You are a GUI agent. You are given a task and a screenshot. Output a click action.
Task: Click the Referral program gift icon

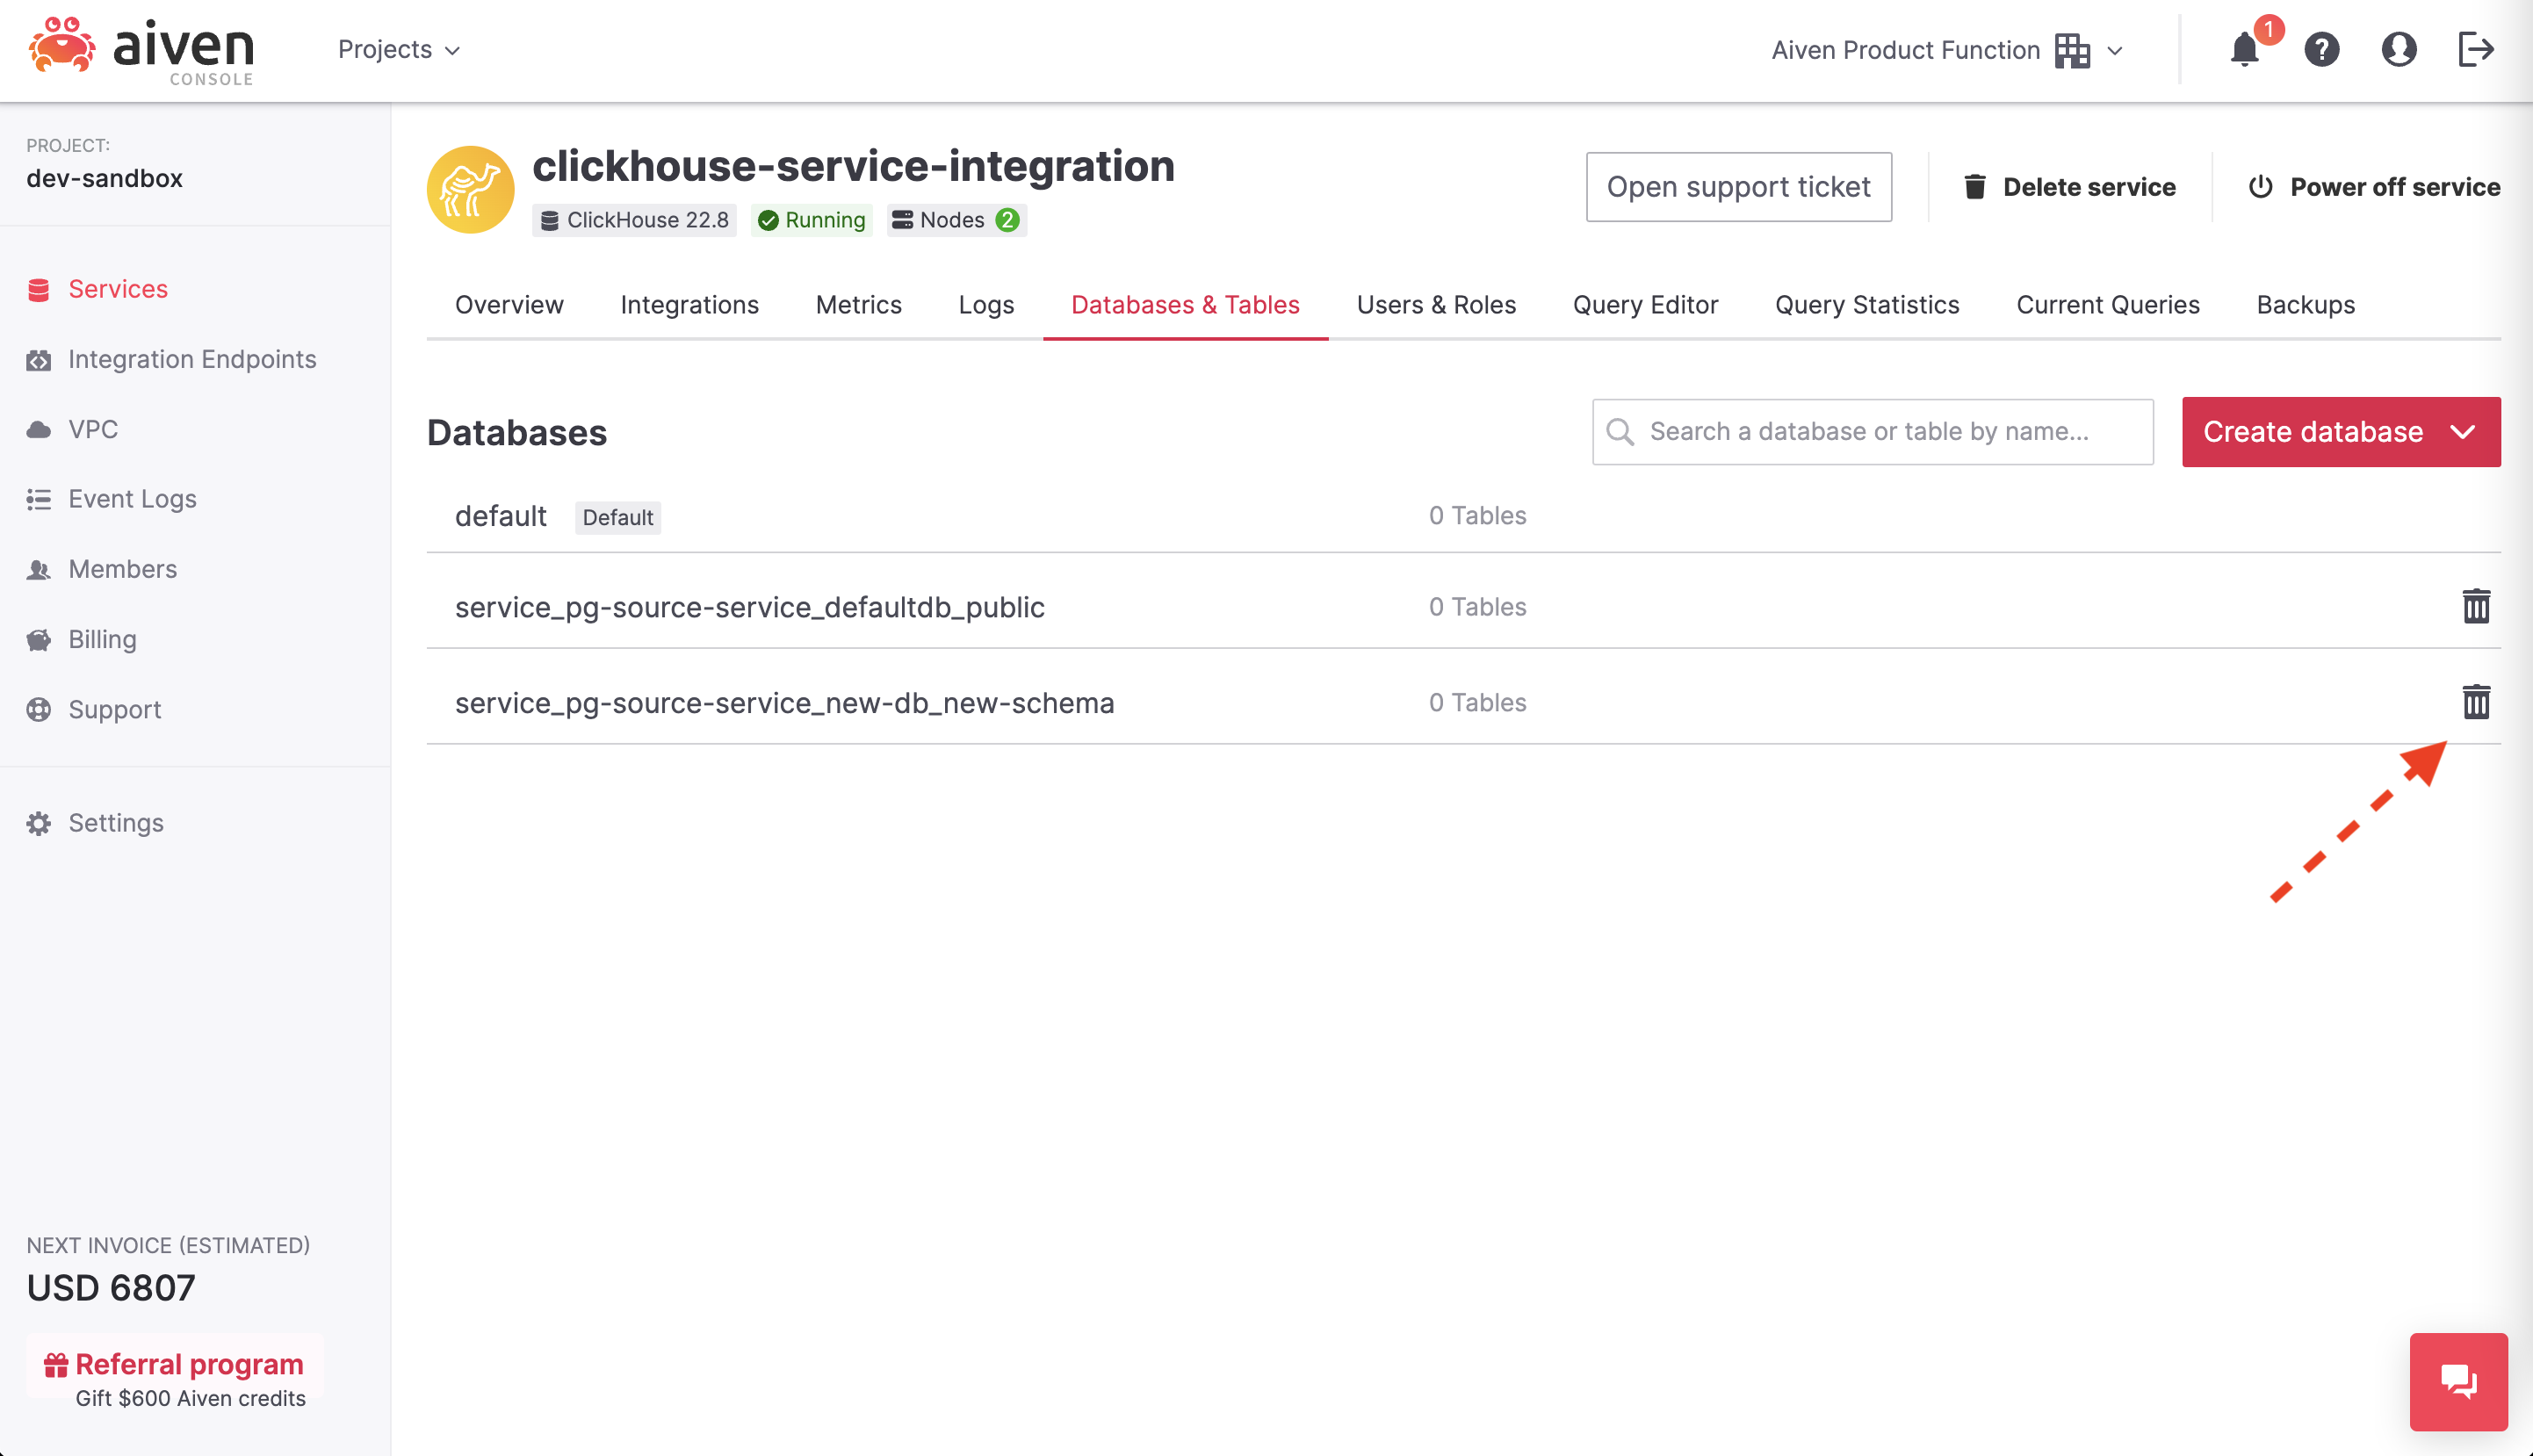[x=56, y=1364]
